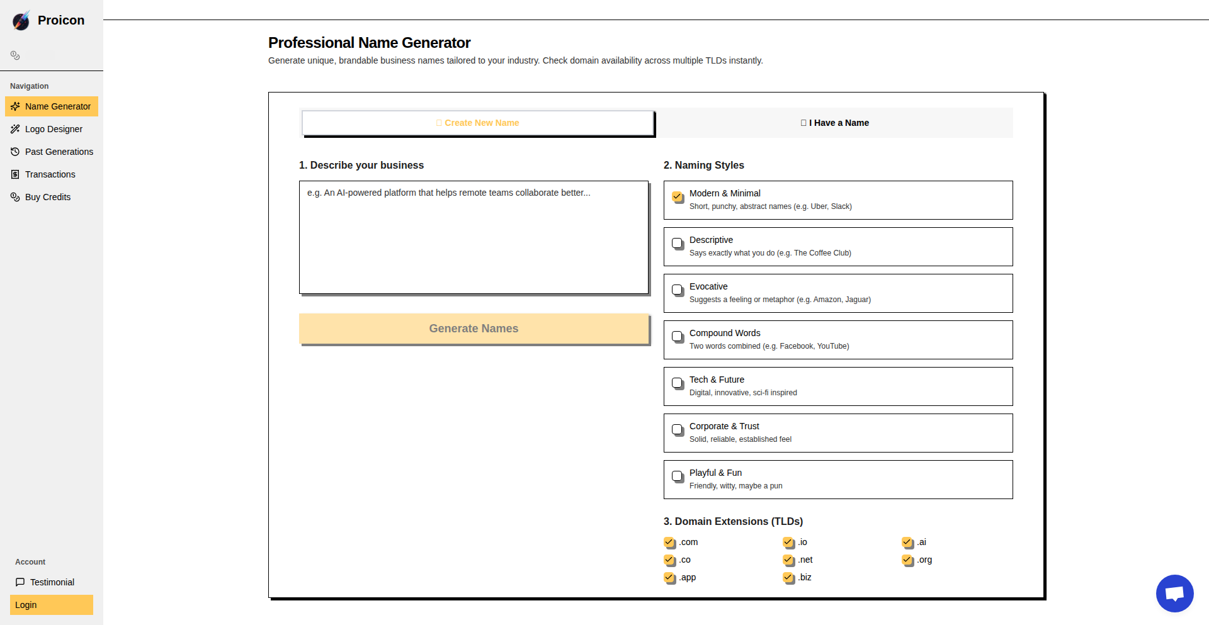The image size is (1209, 625).
Task: Open the chat support bubble
Action: pos(1174,593)
